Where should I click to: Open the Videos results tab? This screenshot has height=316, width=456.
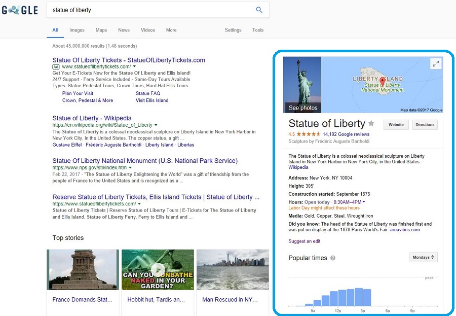148,30
